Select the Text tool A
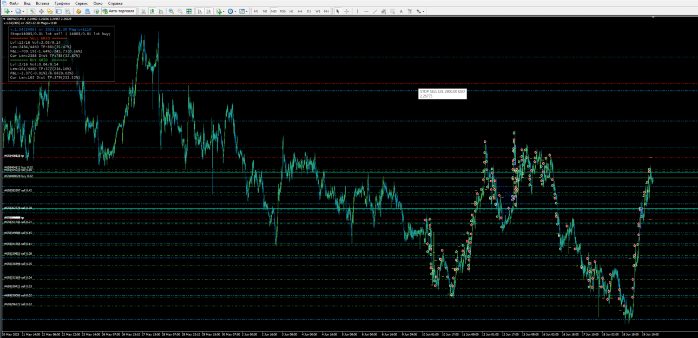Viewport: 698px width, 338px height. click(401, 11)
